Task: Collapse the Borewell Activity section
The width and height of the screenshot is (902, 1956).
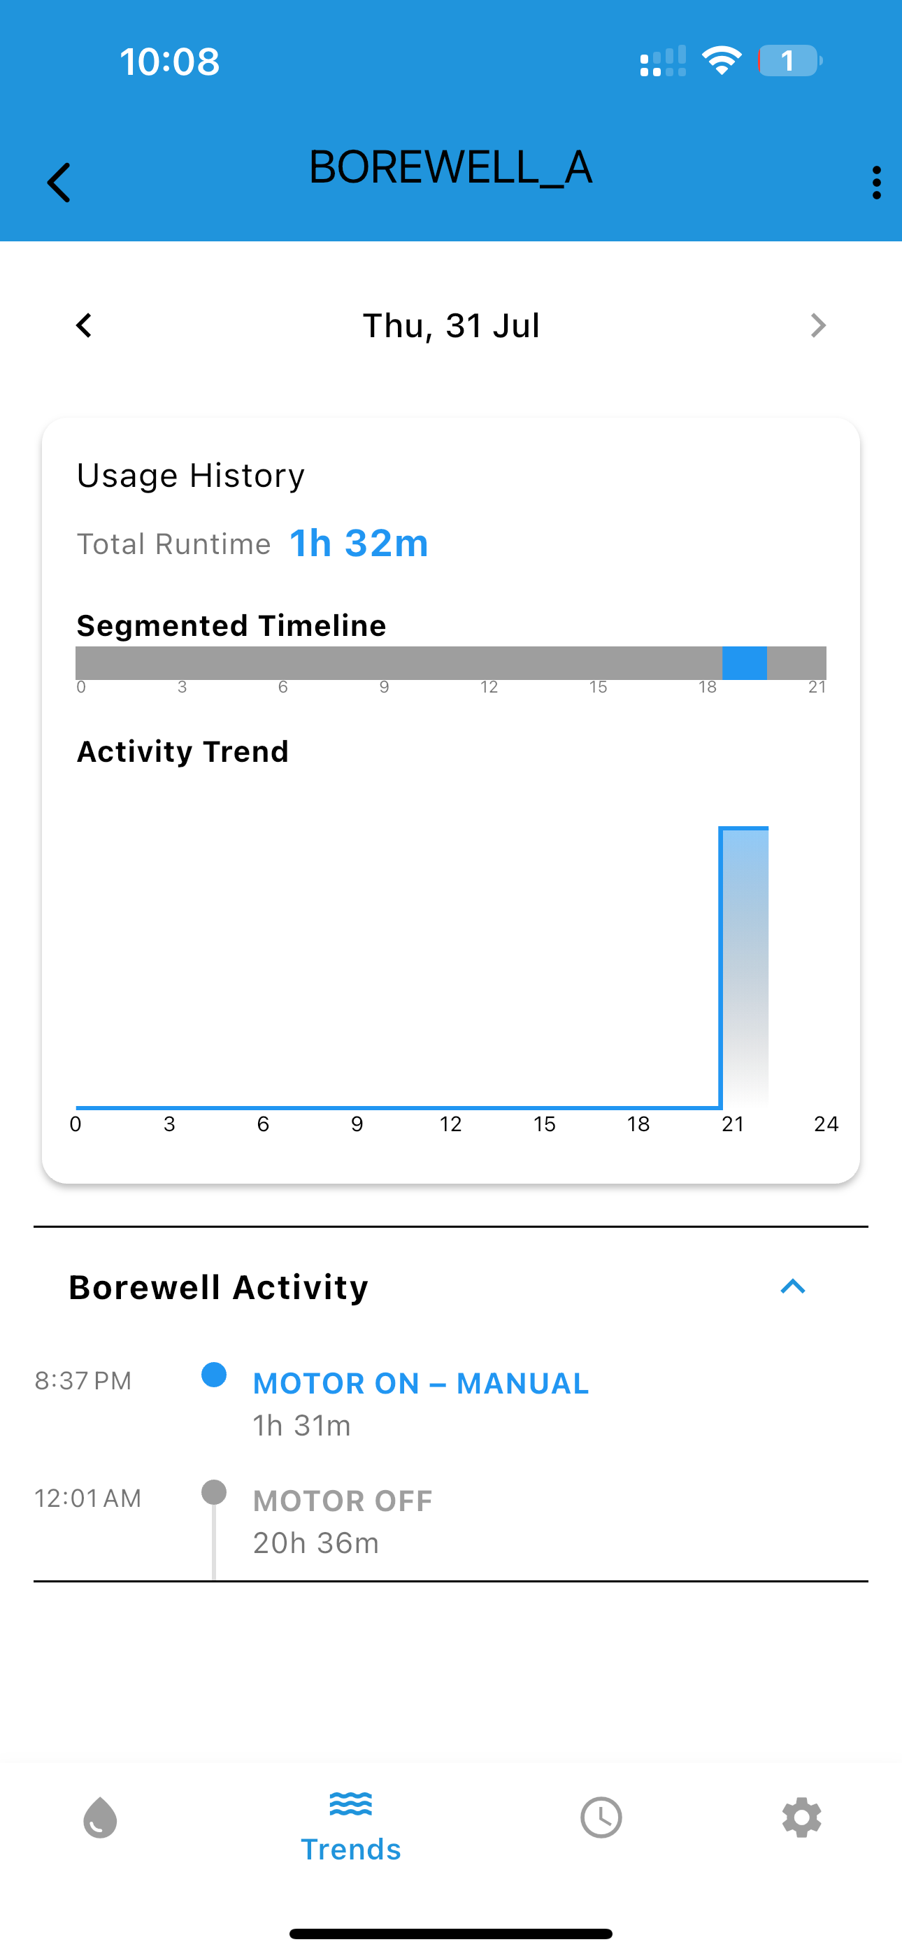Action: tap(793, 1287)
